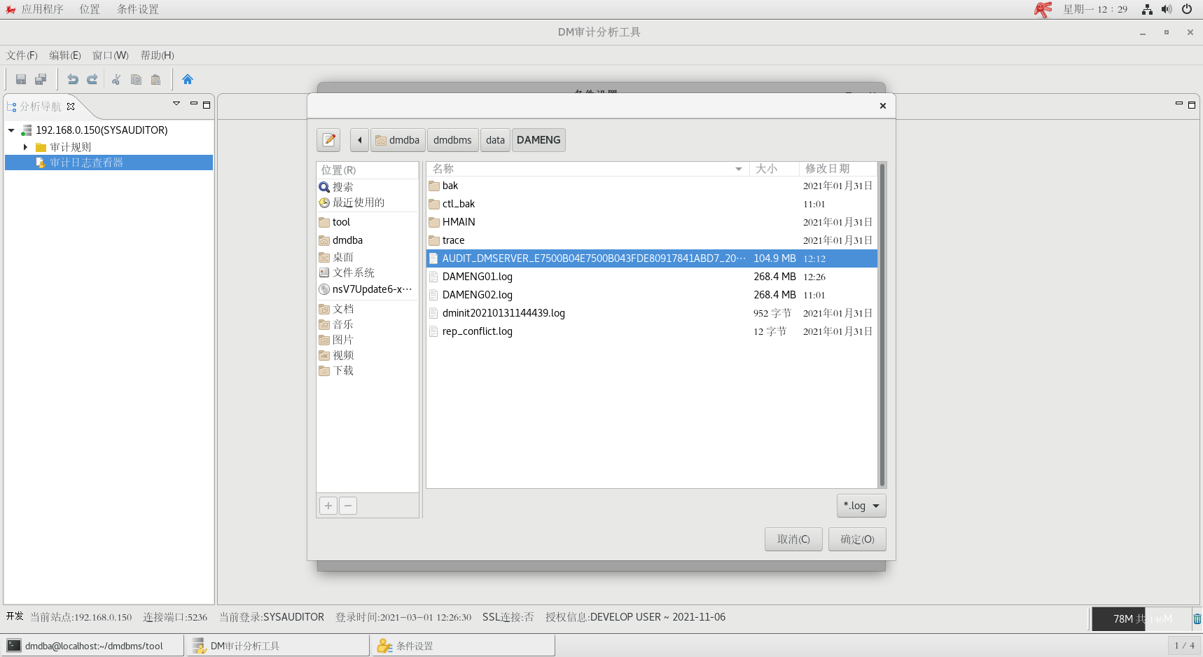The image size is (1203, 657).
Task: Click the volume speaker icon
Action: coord(1167,9)
